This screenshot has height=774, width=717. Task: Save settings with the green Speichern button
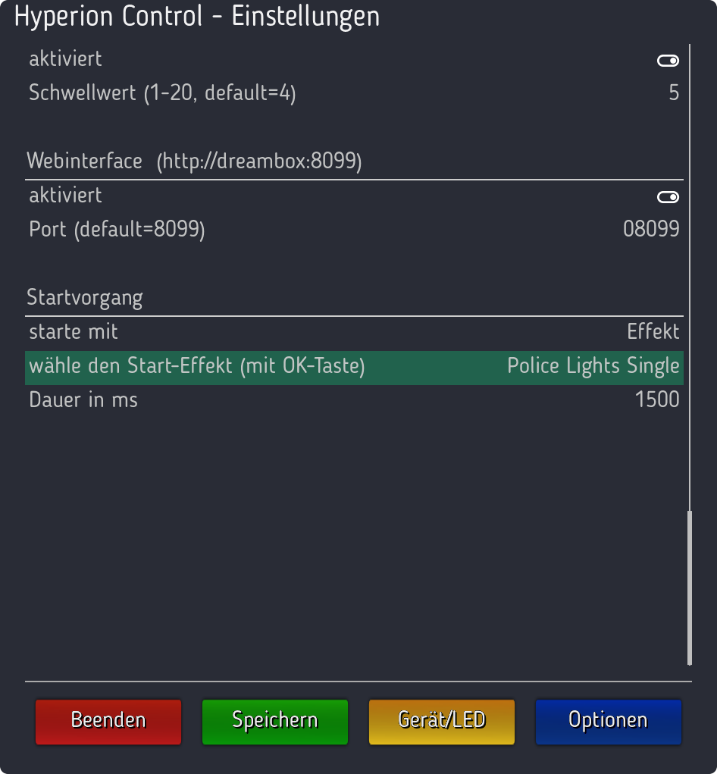275,721
